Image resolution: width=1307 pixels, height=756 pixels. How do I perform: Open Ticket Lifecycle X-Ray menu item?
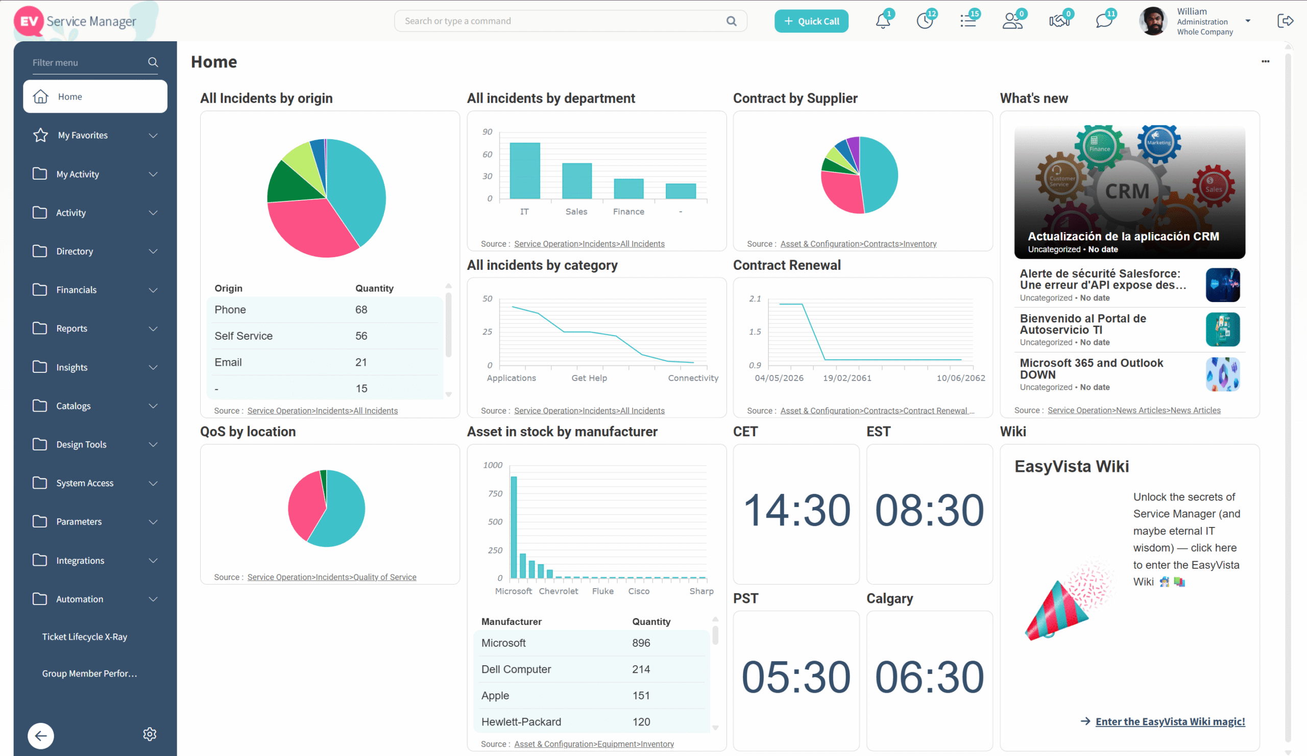[x=85, y=637]
